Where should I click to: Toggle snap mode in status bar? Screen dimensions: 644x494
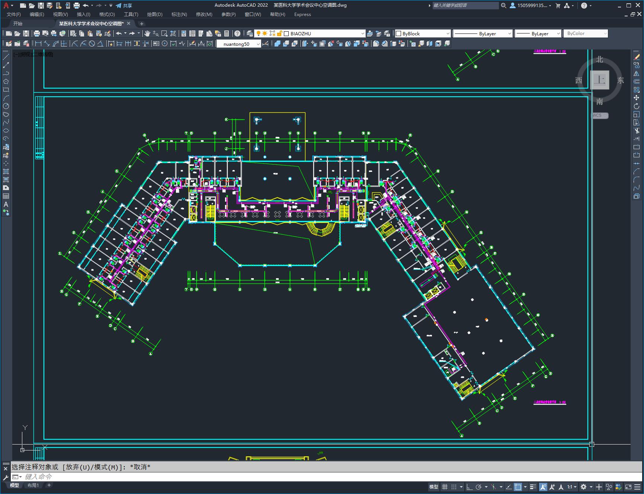(x=454, y=487)
